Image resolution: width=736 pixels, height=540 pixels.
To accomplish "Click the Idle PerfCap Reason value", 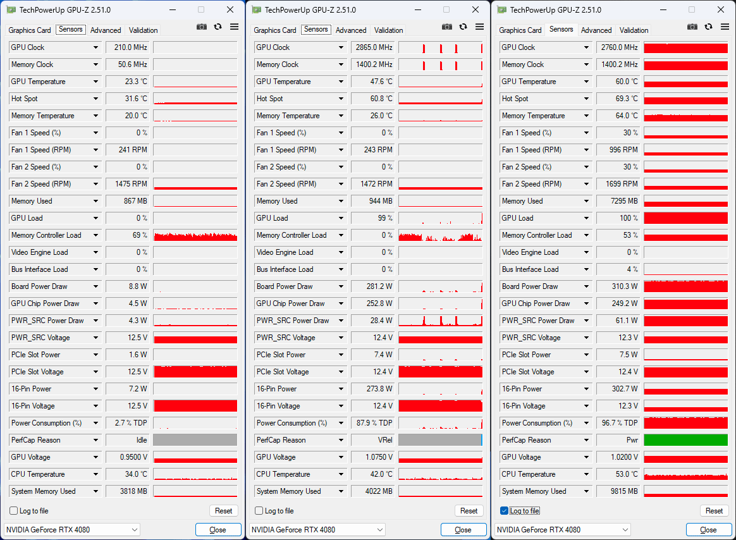I will click(x=127, y=440).
